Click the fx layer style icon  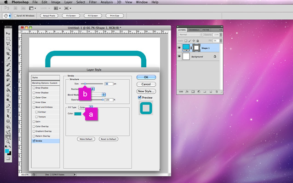(187, 92)
